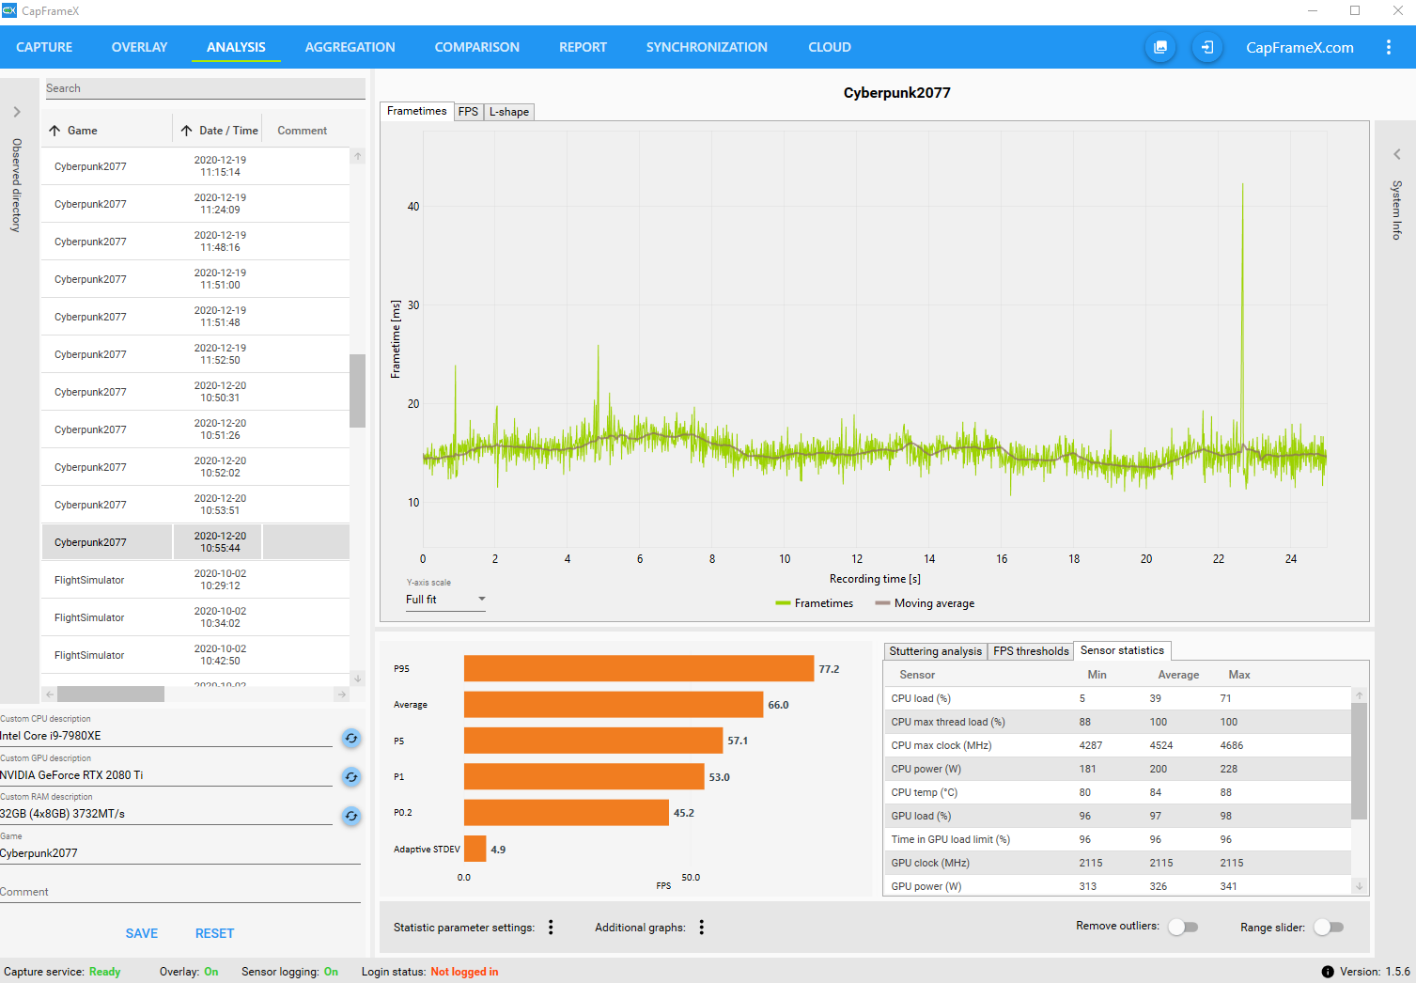Open the REPORT tab

click(583, 47)
